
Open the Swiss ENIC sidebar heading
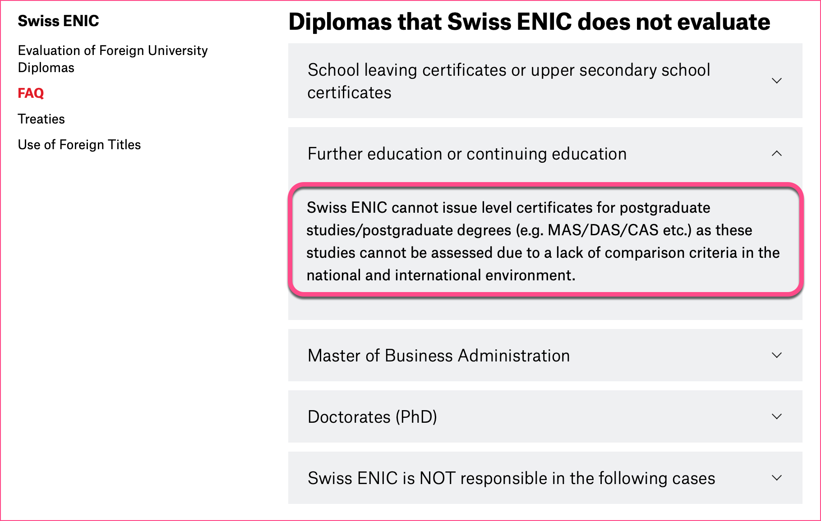click(58, 21)
